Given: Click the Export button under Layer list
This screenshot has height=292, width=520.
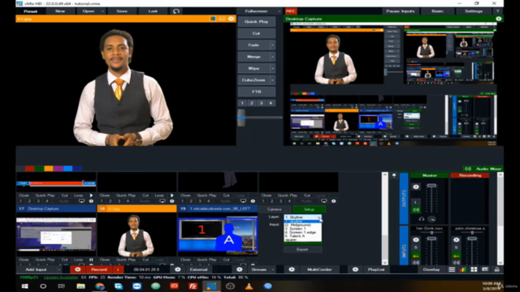Looking at the screenshot, I should 302,249.
